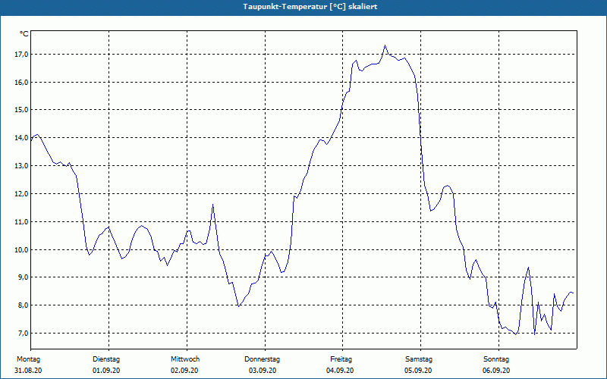The height and width of the screenshot is (379, 607).
Task: Click the curve's highest peak above 17,0
Action: click(x=385, y=45)
